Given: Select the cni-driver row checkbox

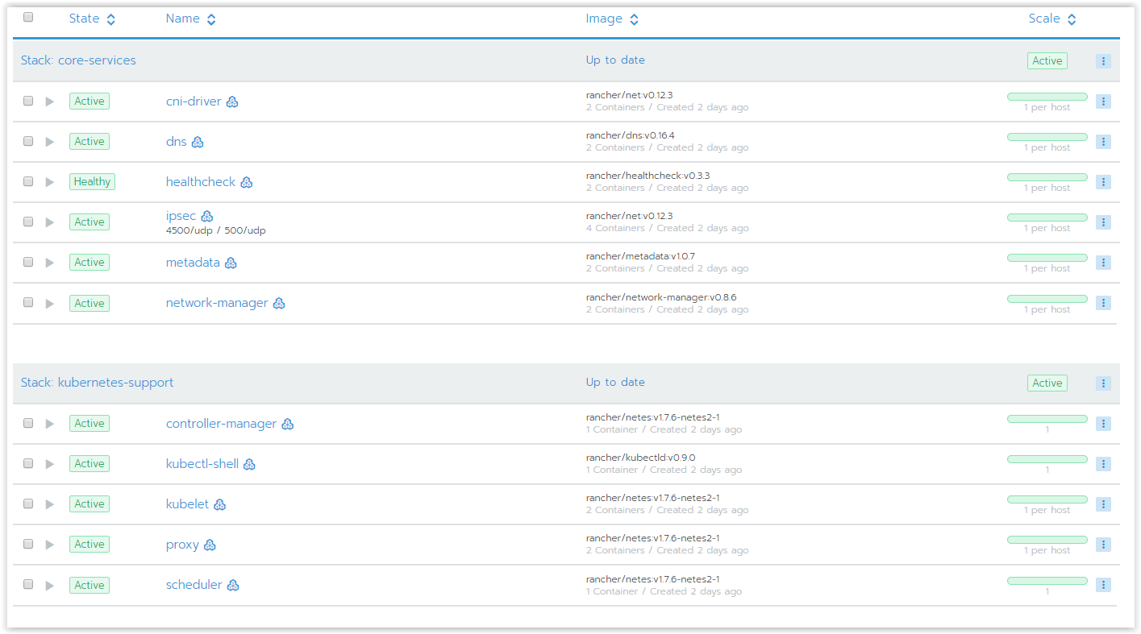Looking at the screenshot, I should (28, 101).
